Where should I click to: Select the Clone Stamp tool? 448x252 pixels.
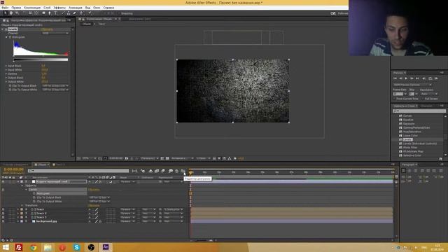tap(69, 13)
